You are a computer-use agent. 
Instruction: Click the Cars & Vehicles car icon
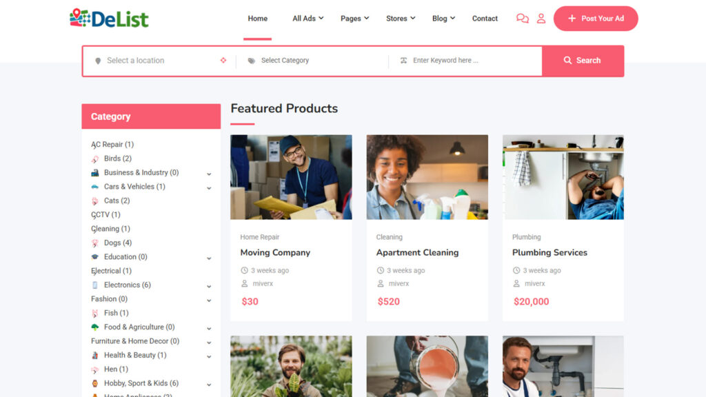tap(95, 187)
